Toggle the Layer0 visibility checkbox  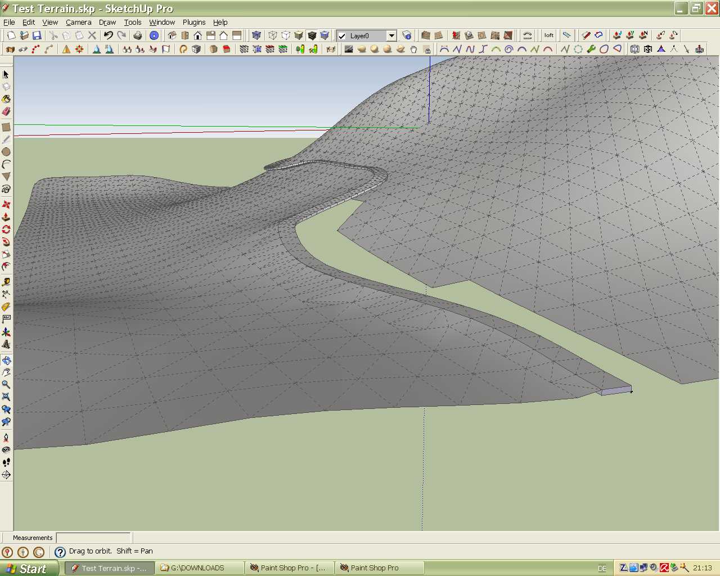342,36
